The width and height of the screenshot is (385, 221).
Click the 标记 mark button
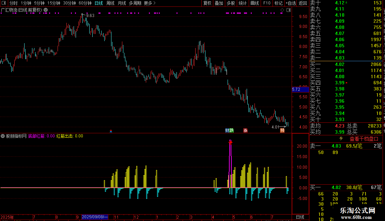[278, 3]
